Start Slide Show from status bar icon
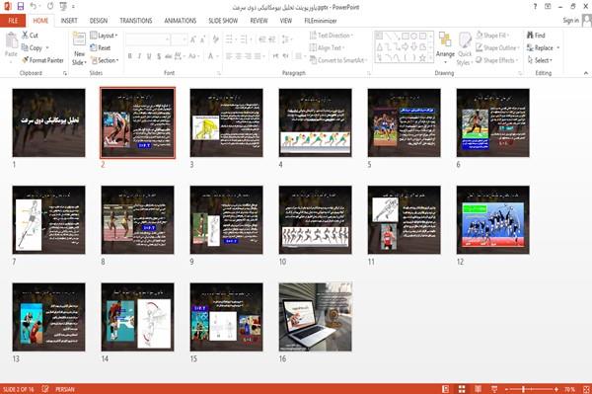This screenshot has height=394, width=592. tap(494, 389)
